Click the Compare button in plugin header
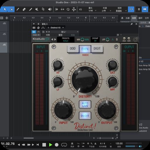This screenshot has height=150, width=150. (x=48, y=35)
